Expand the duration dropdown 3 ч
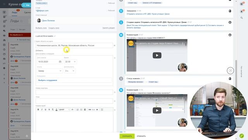Screen dimensions: 248x140 pyautogui.click(x=70, y=71)
